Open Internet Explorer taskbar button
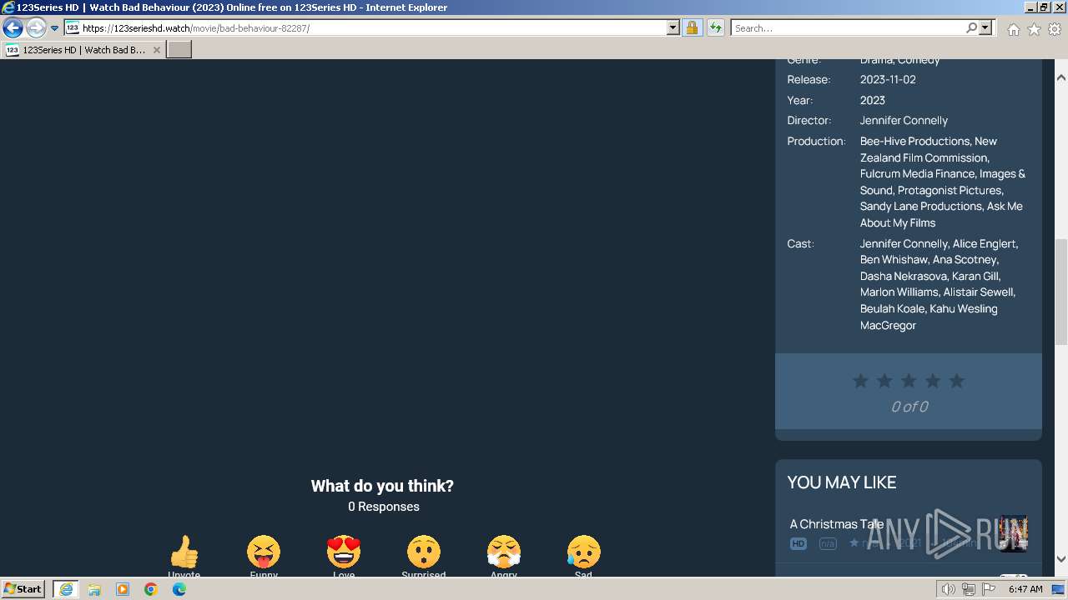1068x600 pixels. 66,589
